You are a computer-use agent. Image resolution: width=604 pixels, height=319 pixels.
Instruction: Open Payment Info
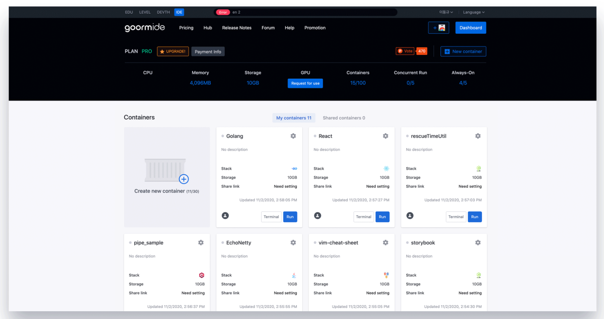tap(208, 52)
